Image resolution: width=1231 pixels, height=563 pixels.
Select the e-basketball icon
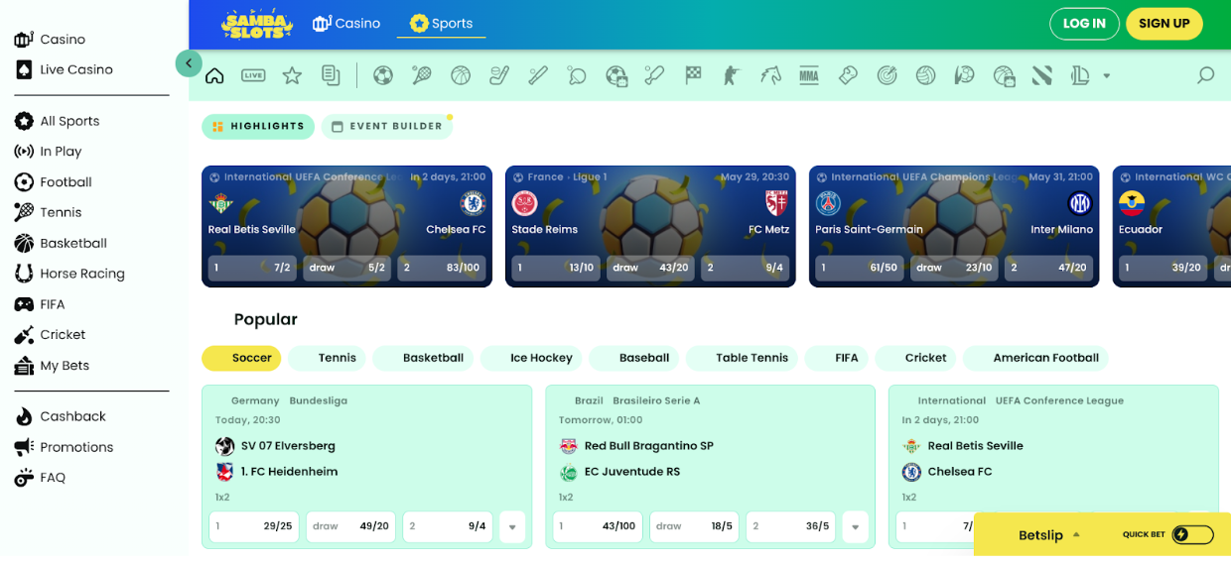tap(1004, 75)
